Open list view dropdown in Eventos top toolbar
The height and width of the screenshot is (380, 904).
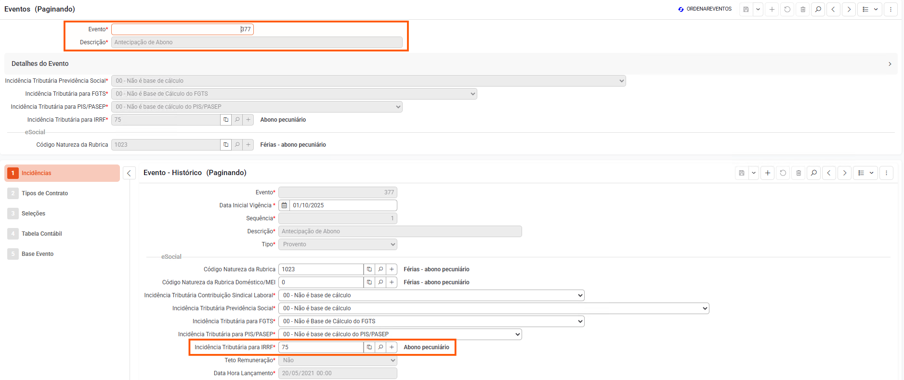[x=870, y=9]
